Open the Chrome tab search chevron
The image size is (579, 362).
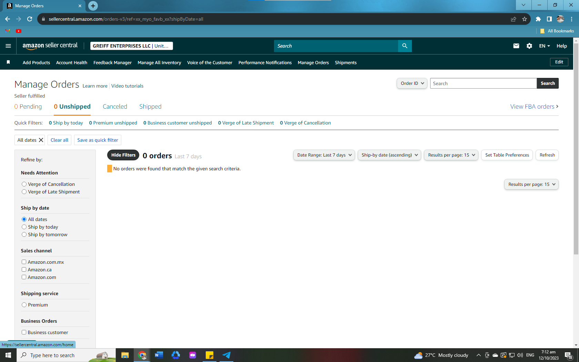(524, 5)
